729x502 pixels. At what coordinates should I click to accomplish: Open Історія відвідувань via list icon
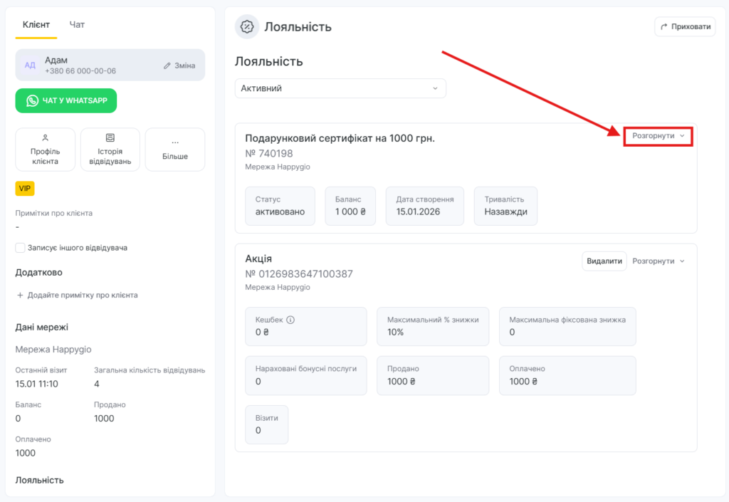[x=110, y=138]
